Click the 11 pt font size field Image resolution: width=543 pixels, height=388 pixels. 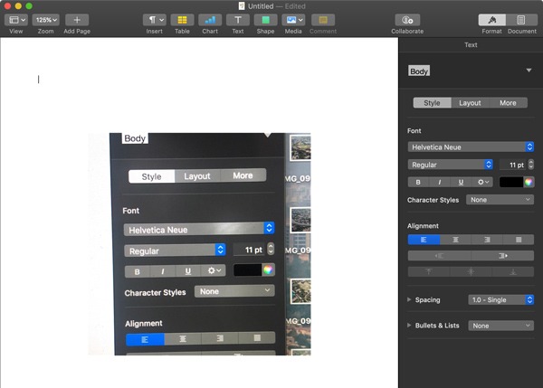click(x=513, y=166)
